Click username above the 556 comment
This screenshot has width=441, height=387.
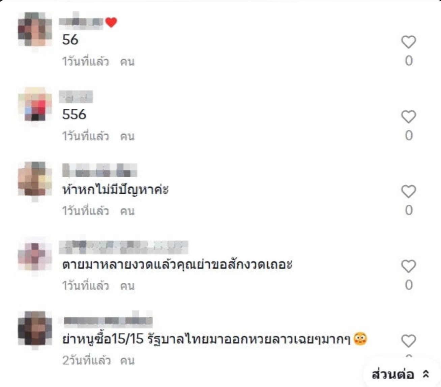click(x=76, y=97)
